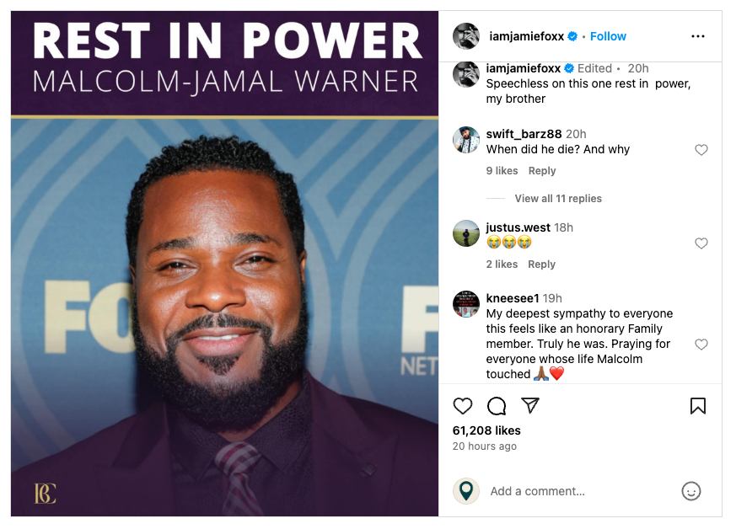This screenshot has width=736, height=529.
Task: Open swift_barz88's profile avatar
Action: [x=466, y=140]
